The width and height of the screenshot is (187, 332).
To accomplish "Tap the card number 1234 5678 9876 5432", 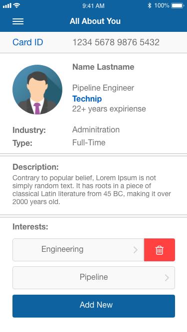I will [116, 42].
